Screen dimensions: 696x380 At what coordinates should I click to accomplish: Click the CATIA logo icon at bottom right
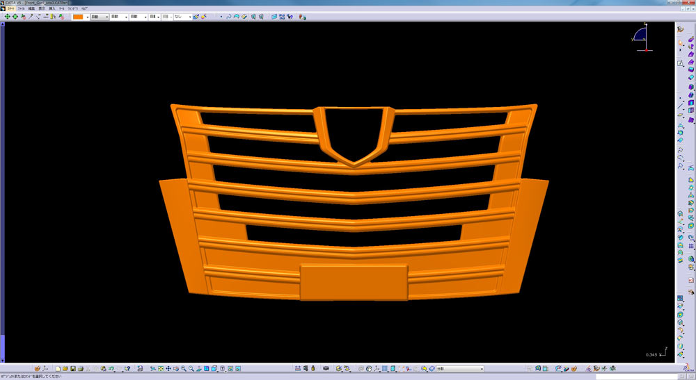pyautogui.click(x=688, y=368)
